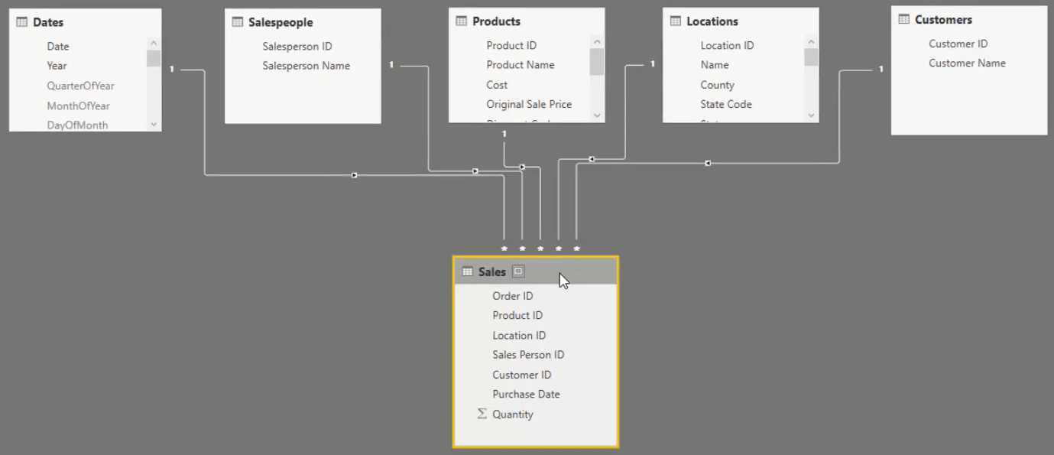Click the Products table grid icon
Image resolution: width=1054 pixels, height=455 pixels.
coord(461,21)
